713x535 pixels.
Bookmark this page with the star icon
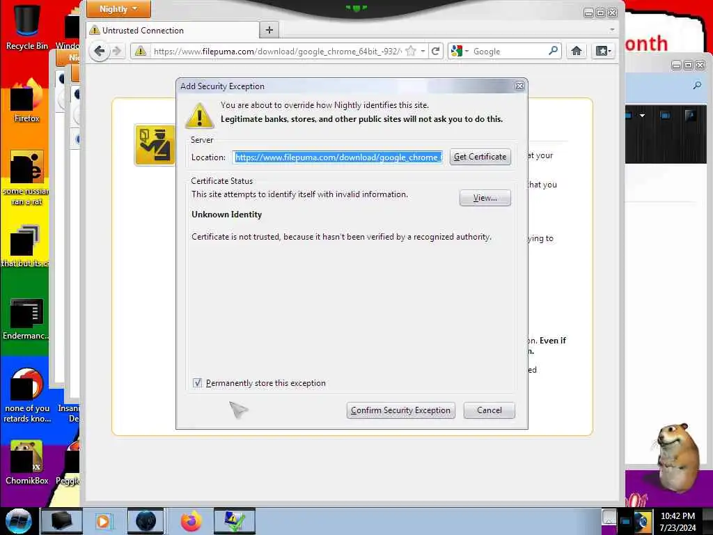(x=411, y=51)
